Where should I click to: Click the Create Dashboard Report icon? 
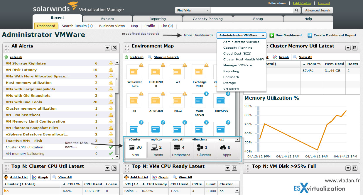point(310,35)
